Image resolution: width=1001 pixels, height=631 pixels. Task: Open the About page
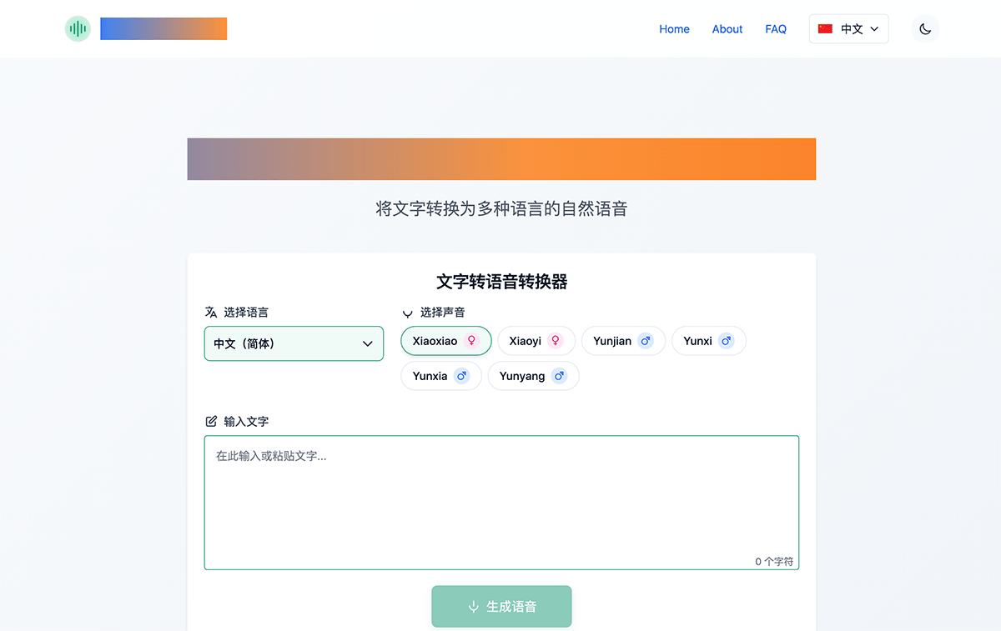[727, 29]
